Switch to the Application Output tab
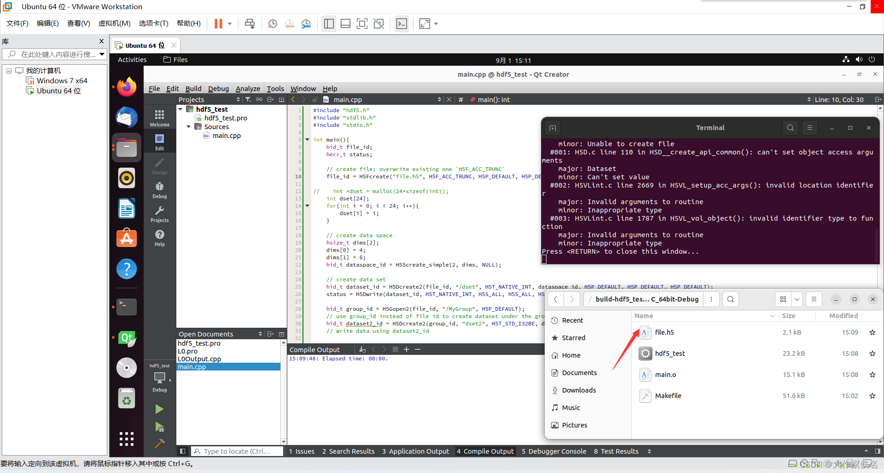This screenshot has height=473, width=884. coord(415,451)
